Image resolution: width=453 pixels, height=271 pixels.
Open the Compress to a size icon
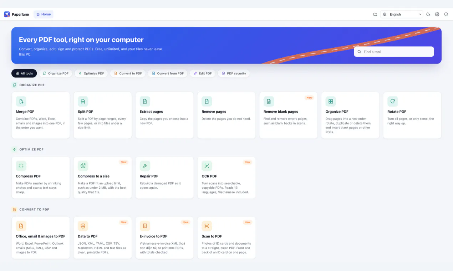[83, 166]
